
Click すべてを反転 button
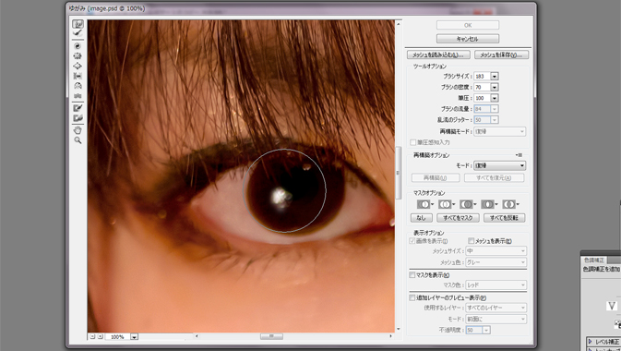(504, 218)
